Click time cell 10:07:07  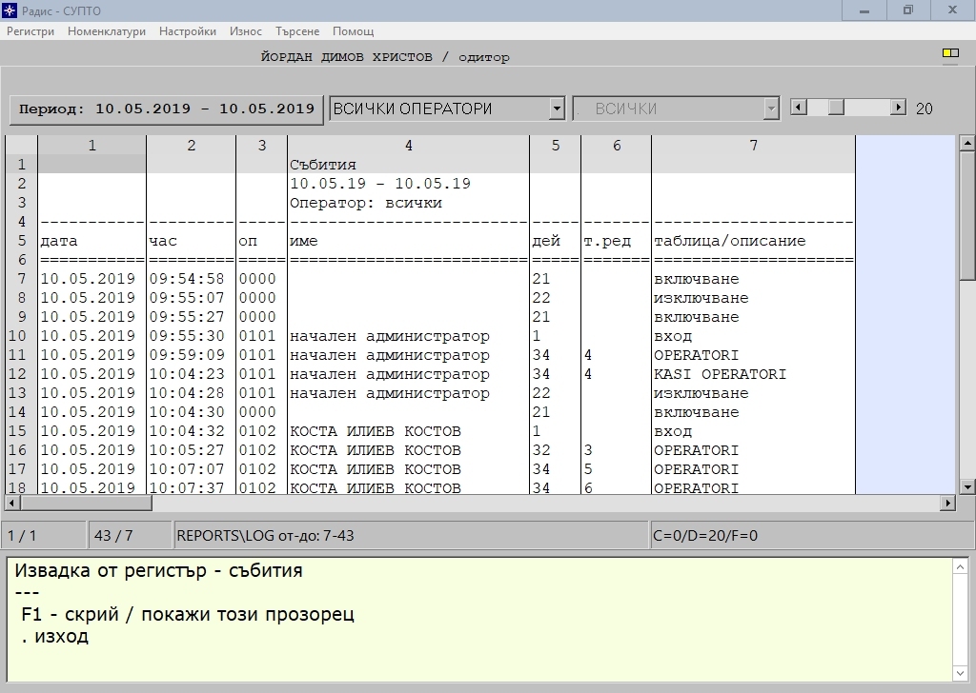191,468
